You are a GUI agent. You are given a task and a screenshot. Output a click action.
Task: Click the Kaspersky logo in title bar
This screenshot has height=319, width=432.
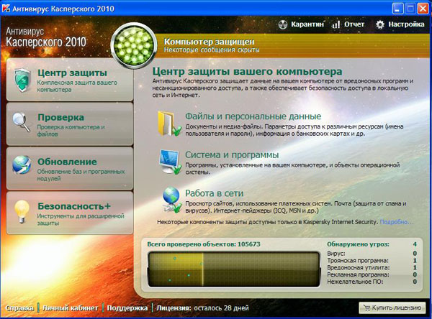click(6, 9)
